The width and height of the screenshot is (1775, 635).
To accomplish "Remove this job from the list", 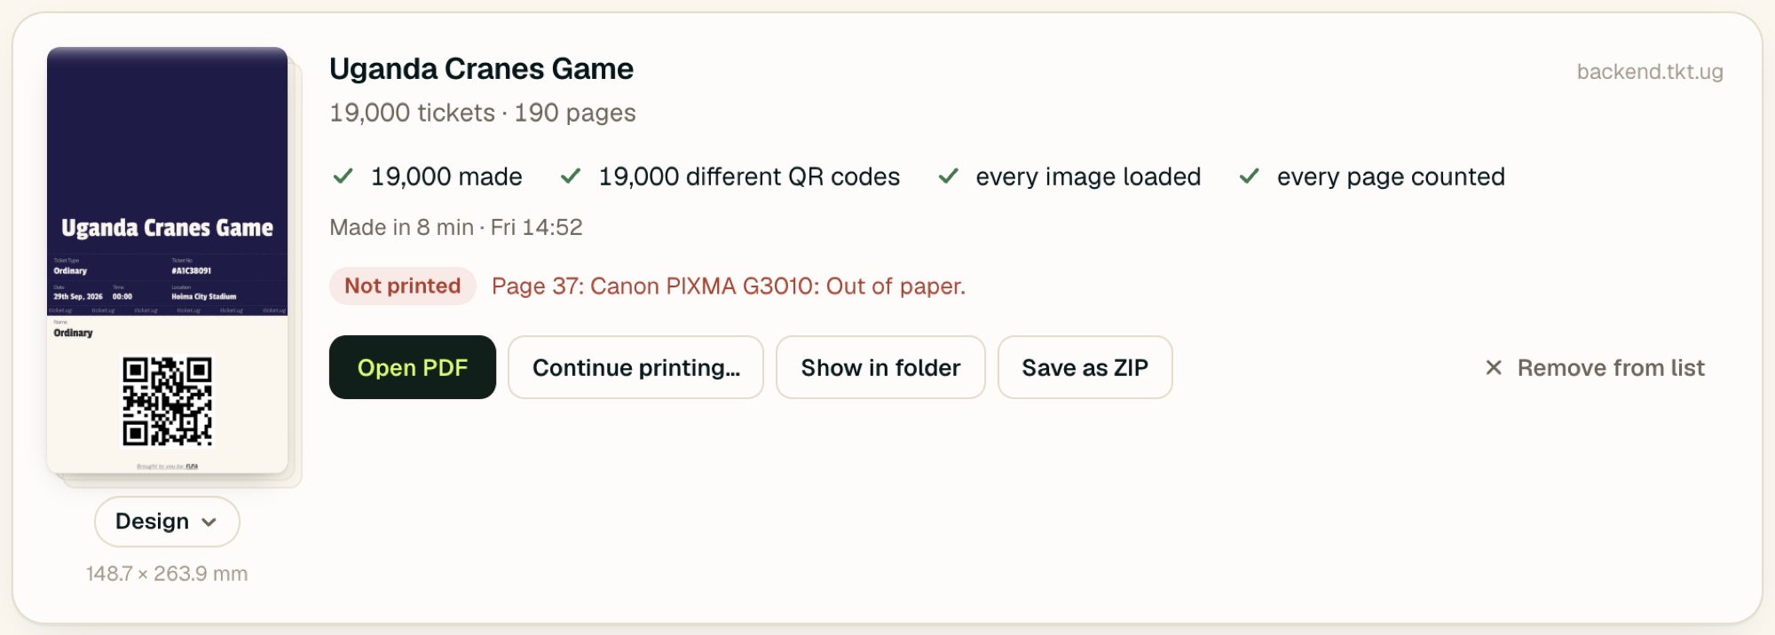I will [x=1595, y=367].
